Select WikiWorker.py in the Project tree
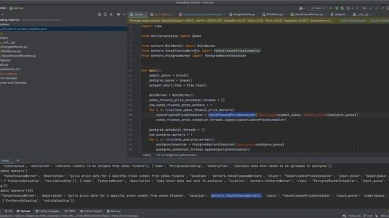The image size is (389, 218). (x=11, y=51)
